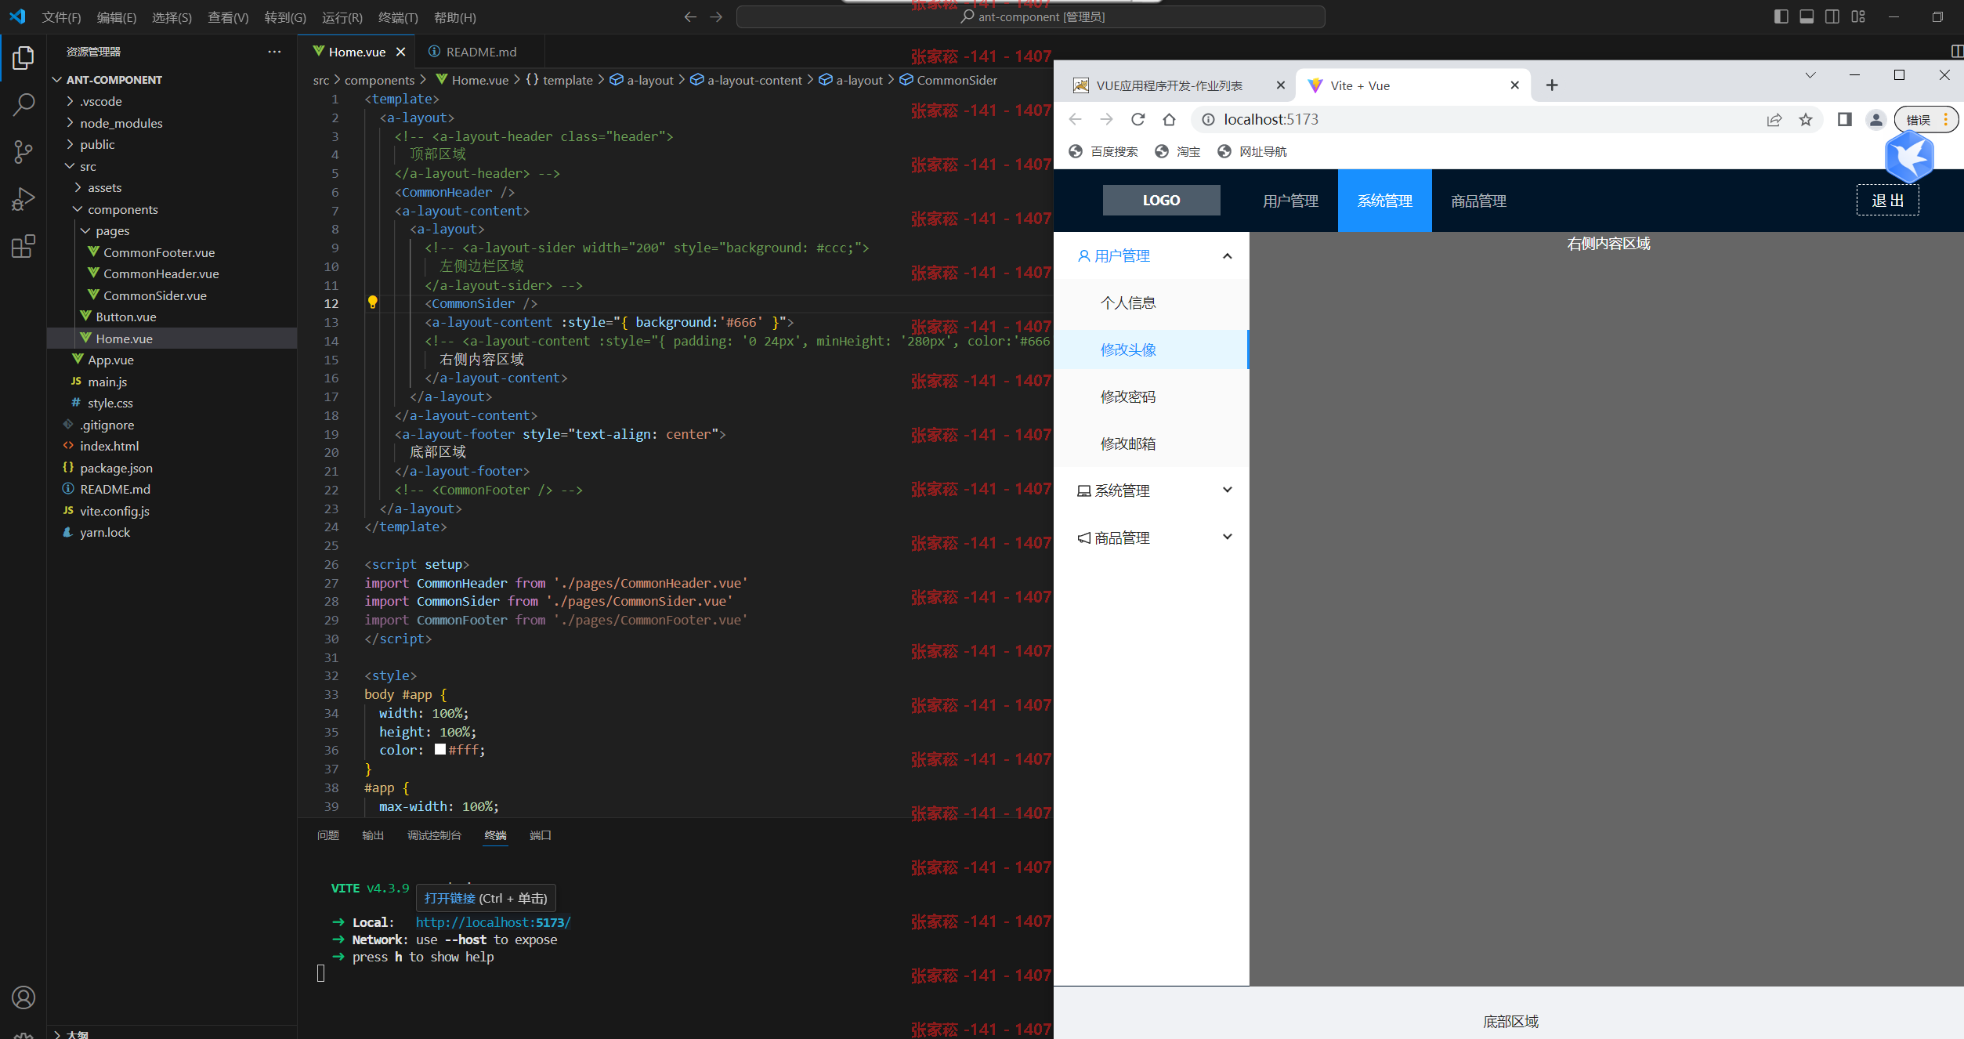The height and width of the screenshot is (1039, 1964).
Task: Open the customize layout icon
Action: 1858,16
